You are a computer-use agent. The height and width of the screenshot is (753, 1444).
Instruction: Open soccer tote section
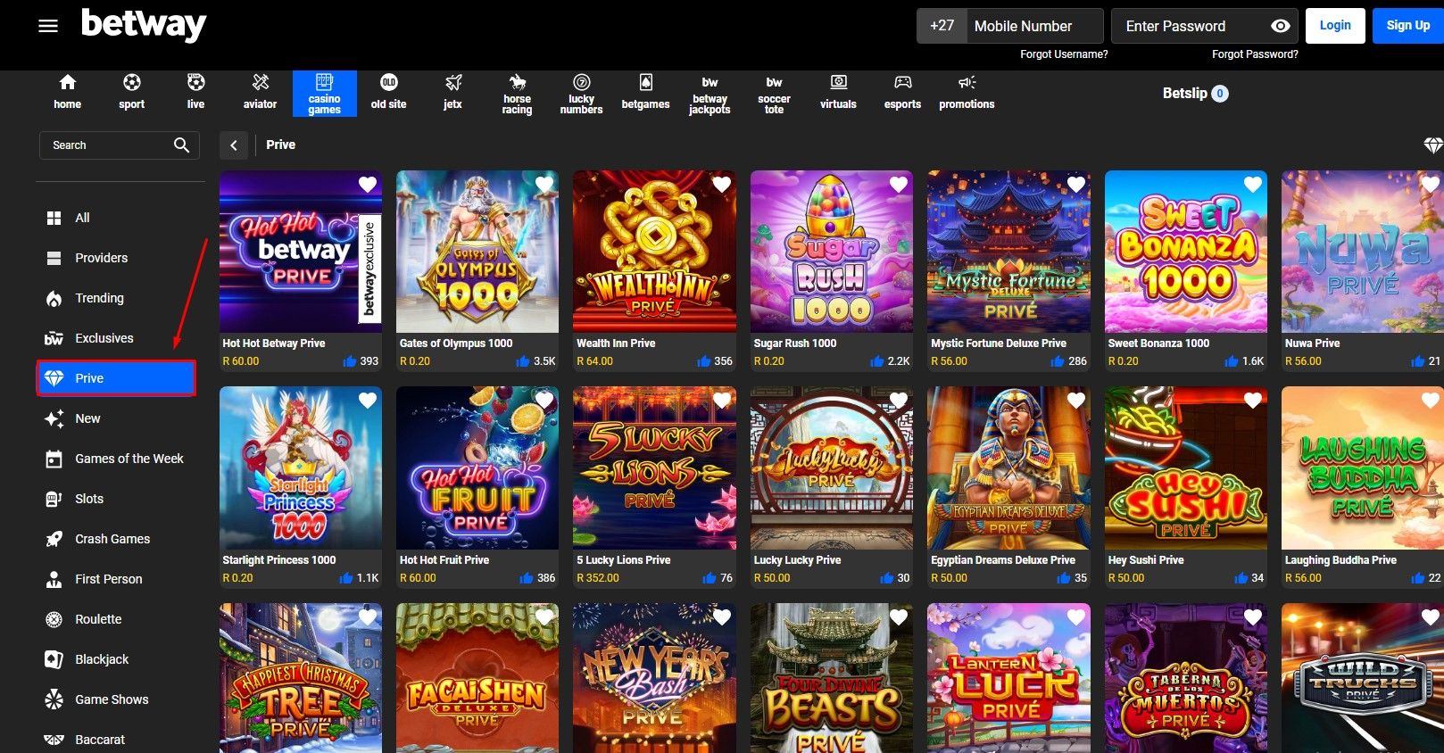pos(775,95)
